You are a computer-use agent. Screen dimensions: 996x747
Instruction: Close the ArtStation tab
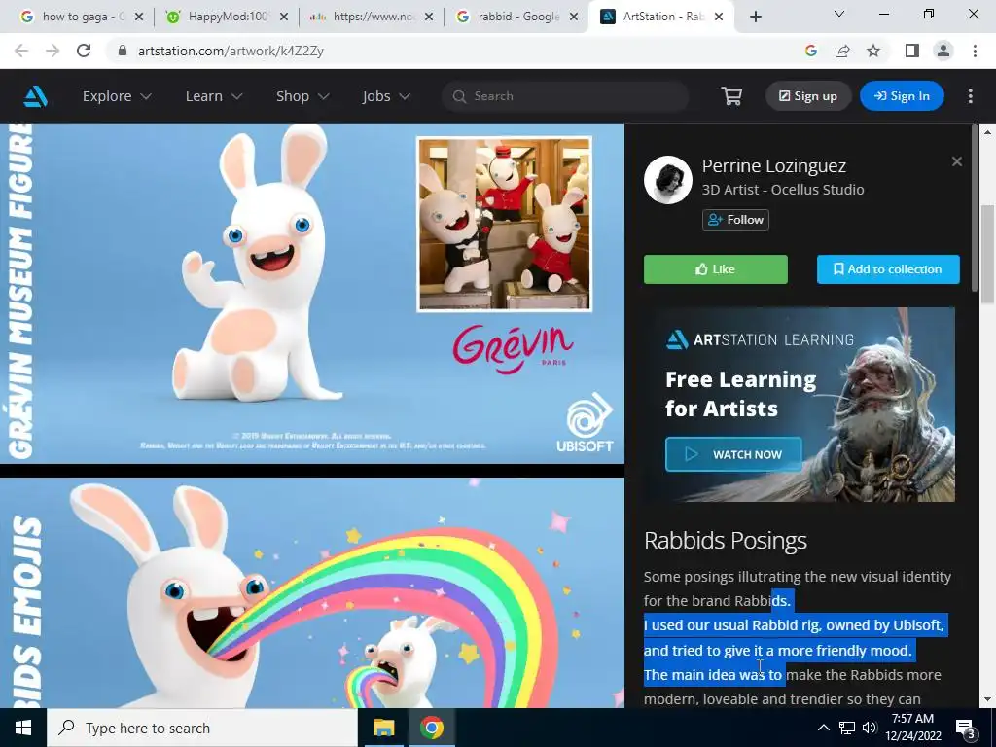[x=719, y=17]
